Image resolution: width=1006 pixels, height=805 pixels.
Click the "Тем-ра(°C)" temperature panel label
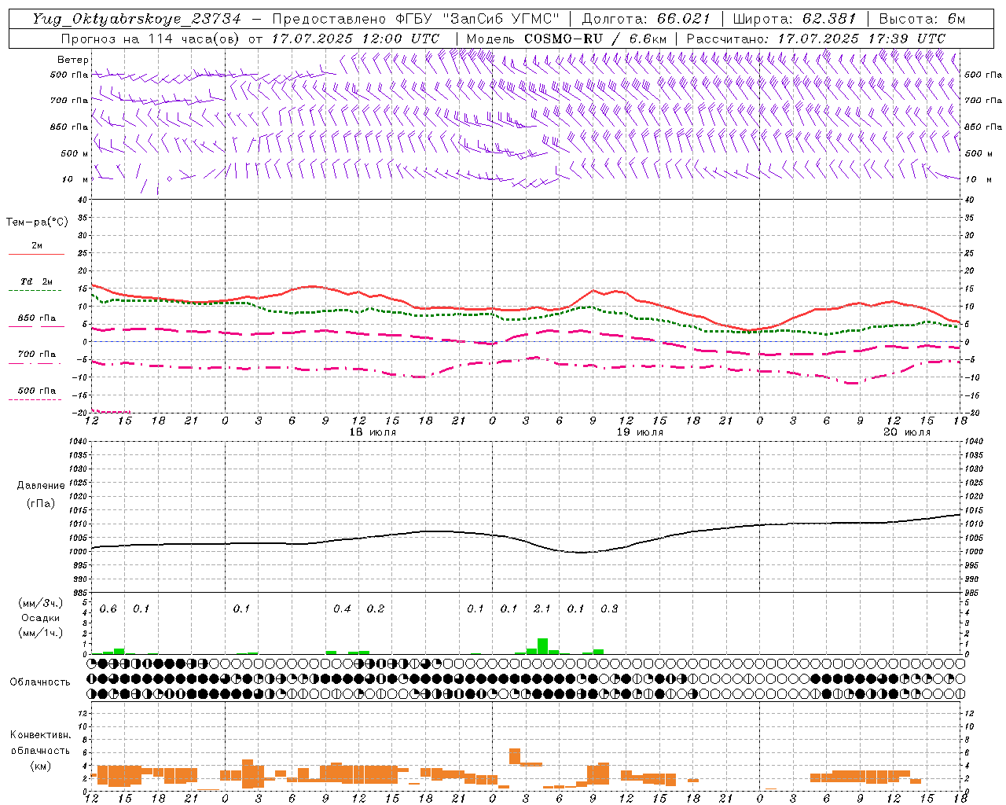click(x=38, y=222)
